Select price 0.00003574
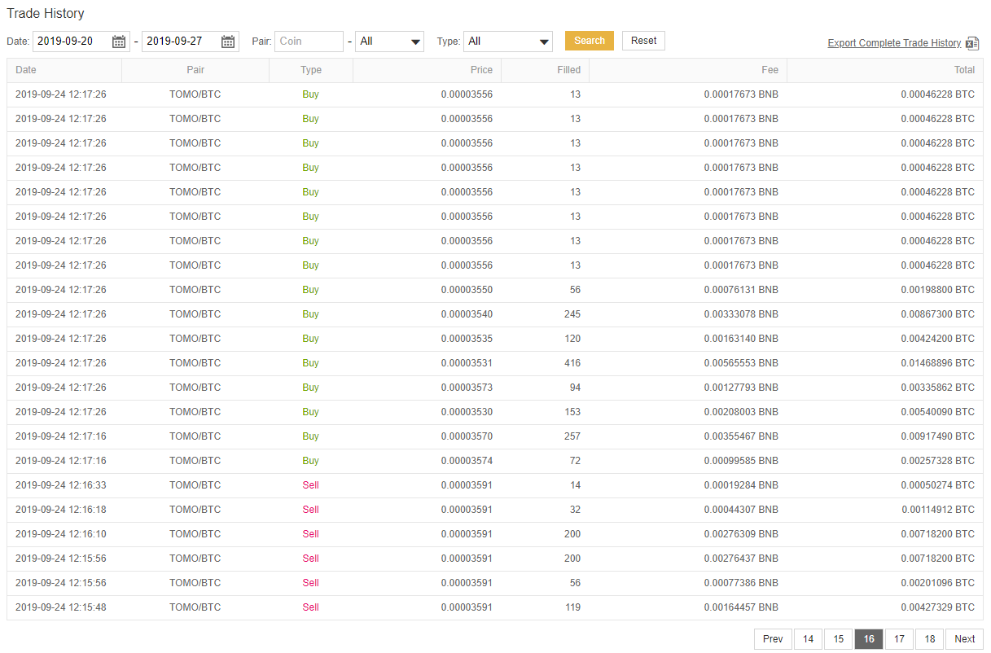The image size is (991, 653). coord(467,461)
